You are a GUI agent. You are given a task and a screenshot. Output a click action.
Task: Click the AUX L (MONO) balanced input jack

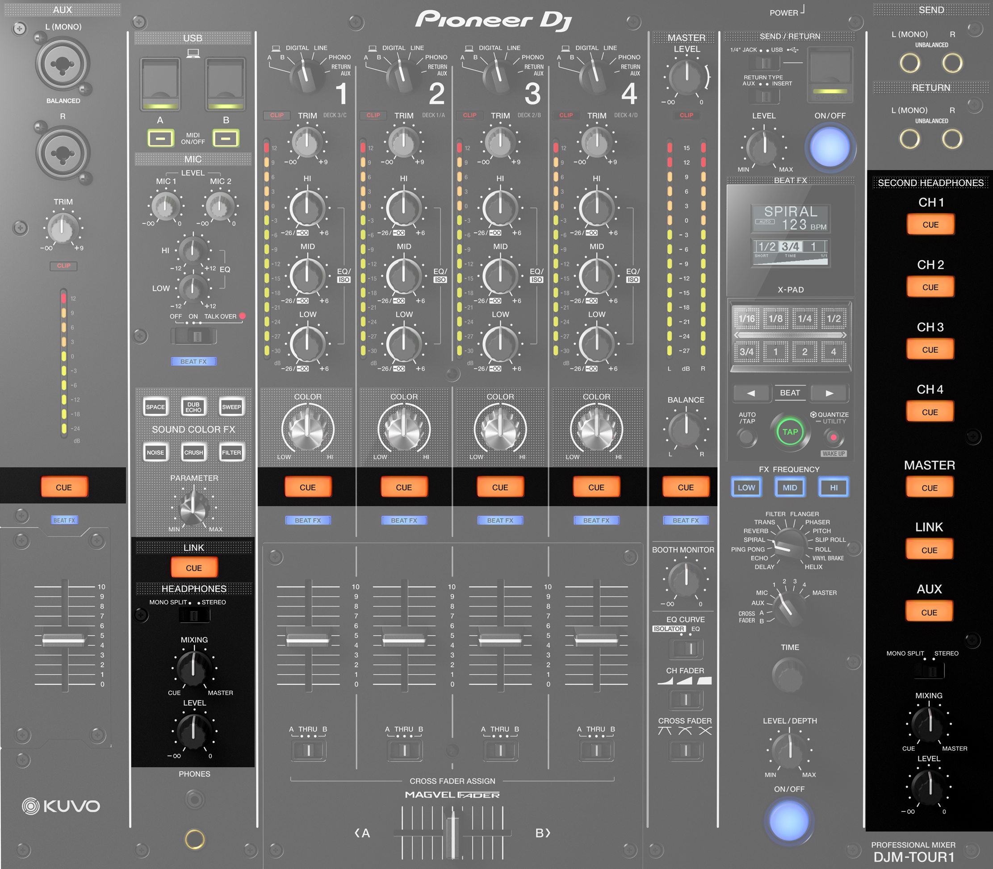pos(62,64)
